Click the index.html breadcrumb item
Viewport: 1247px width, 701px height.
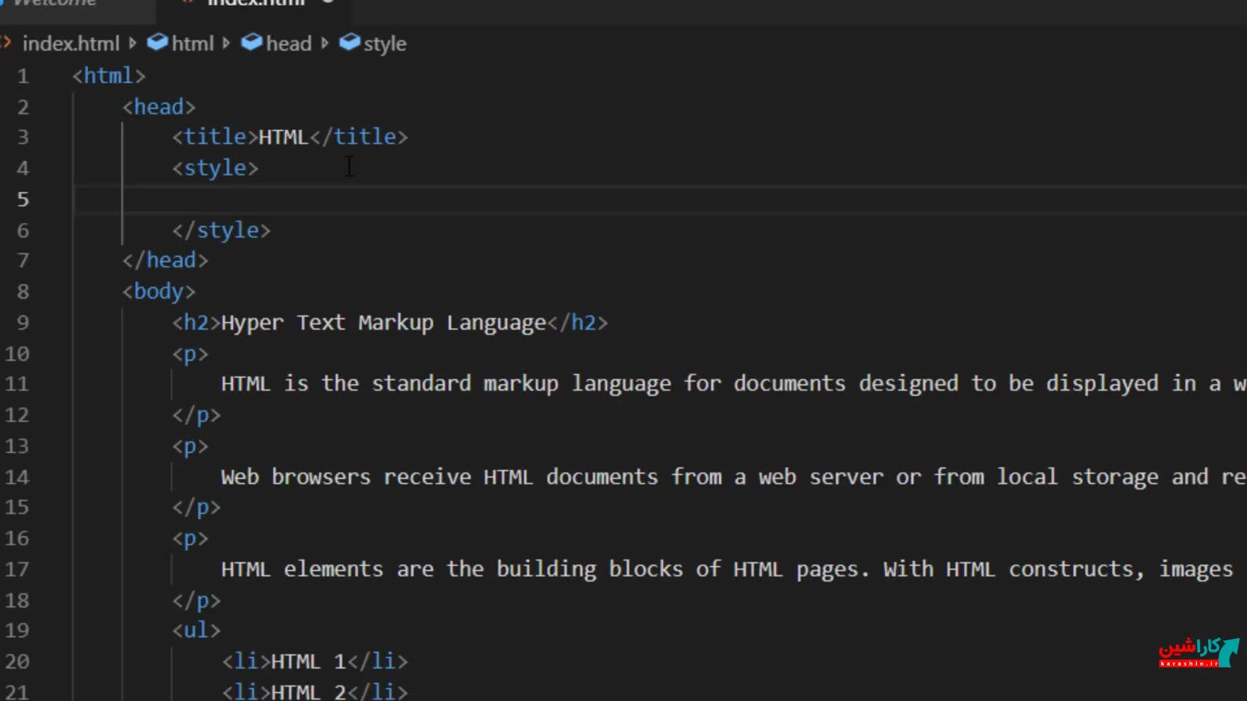[x=71, y=43]
